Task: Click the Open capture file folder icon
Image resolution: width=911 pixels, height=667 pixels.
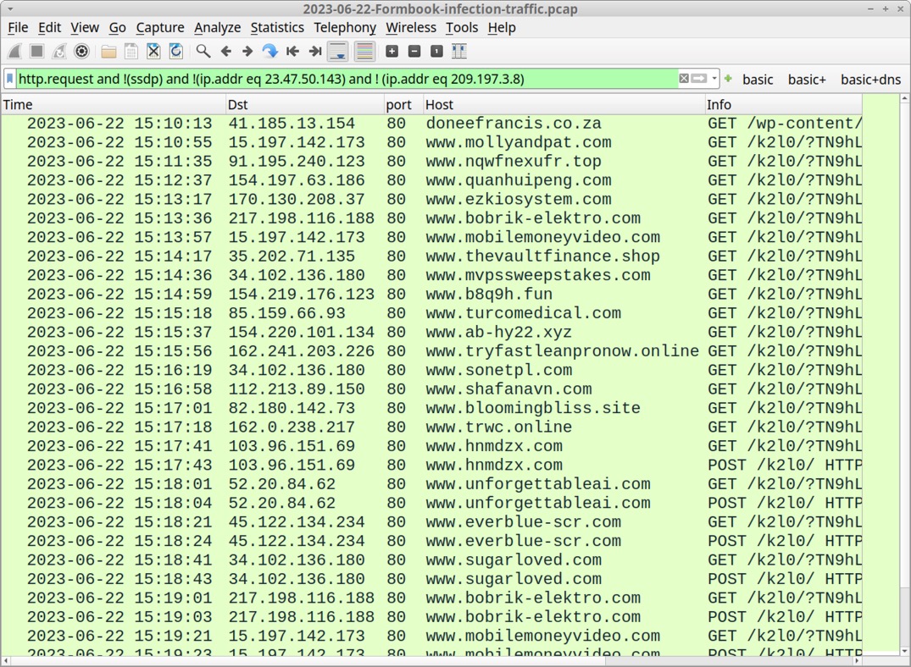Action: click(x=108, y=51)
